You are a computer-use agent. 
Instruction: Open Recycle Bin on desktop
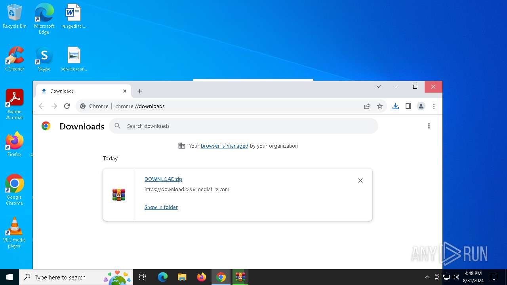pos(15,17)
